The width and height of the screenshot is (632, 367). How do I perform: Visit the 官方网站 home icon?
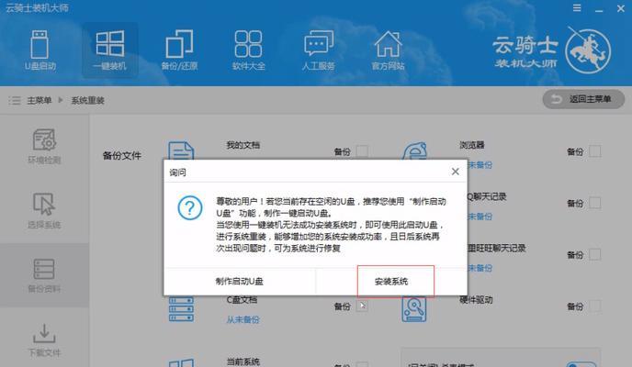tap(388, 44)
